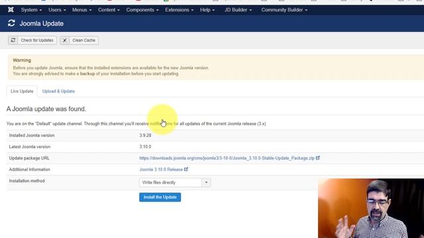Click the Installation method dropdown arrow

coord(206,182)
